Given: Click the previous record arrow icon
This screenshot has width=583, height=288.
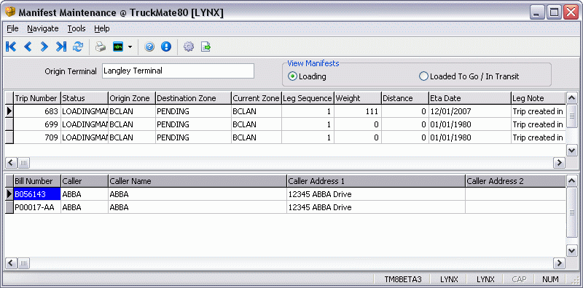Looking at the screenshot, I should (28, 47).
